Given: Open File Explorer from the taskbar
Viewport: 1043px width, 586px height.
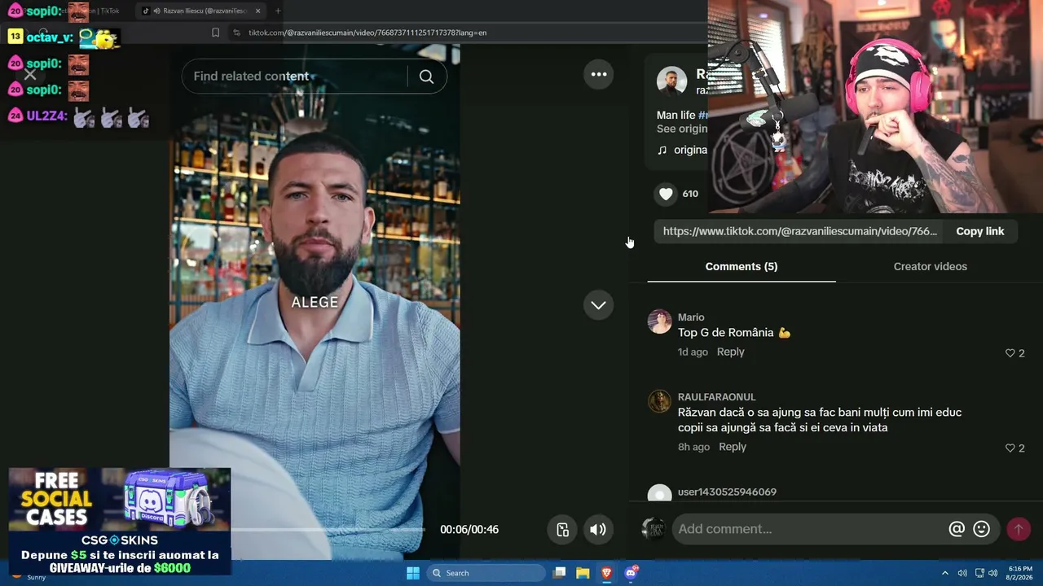Looking at the screenshot, I should (583, 573).
